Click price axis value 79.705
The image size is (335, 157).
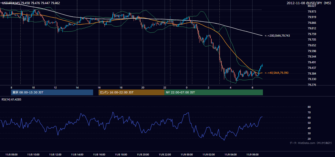click(312, 40)
